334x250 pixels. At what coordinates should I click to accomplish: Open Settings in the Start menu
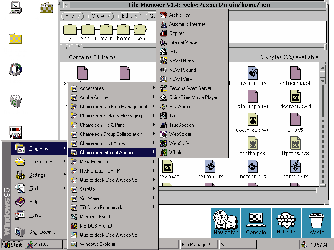coord(39,175)
